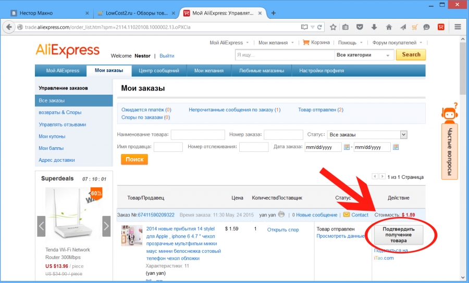Click Товар отправлен (2) filter link
Viewport: 469px width, 283px height.
pos(320,110)
